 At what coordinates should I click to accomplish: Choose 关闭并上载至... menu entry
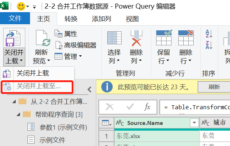click(x=37, y=86)
